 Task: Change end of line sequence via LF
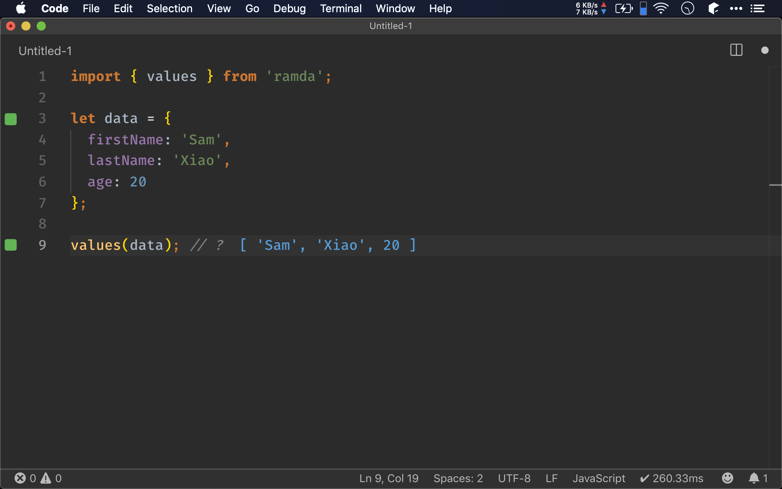(x=551, y=478)
